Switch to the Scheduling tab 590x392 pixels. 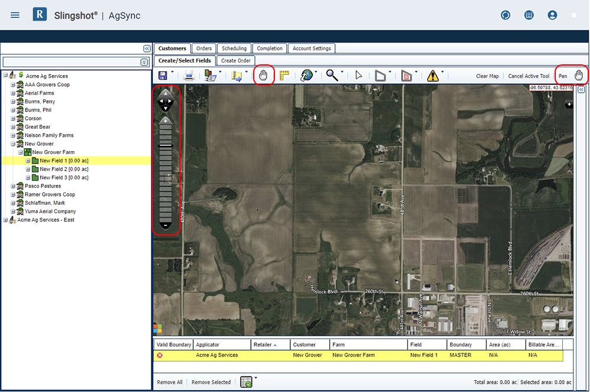coord(234,48)
